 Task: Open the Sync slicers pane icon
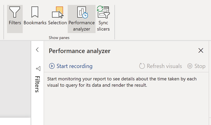[103, 12]
